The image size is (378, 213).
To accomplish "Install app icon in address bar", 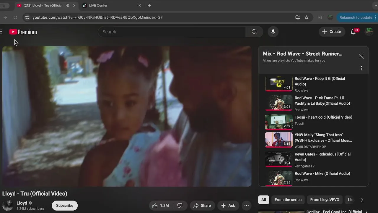I will pos(298,17).
